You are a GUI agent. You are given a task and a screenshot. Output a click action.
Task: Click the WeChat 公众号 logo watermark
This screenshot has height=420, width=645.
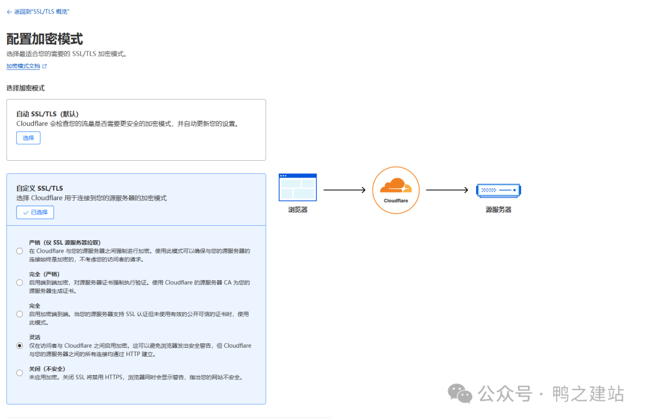point(460,394)
